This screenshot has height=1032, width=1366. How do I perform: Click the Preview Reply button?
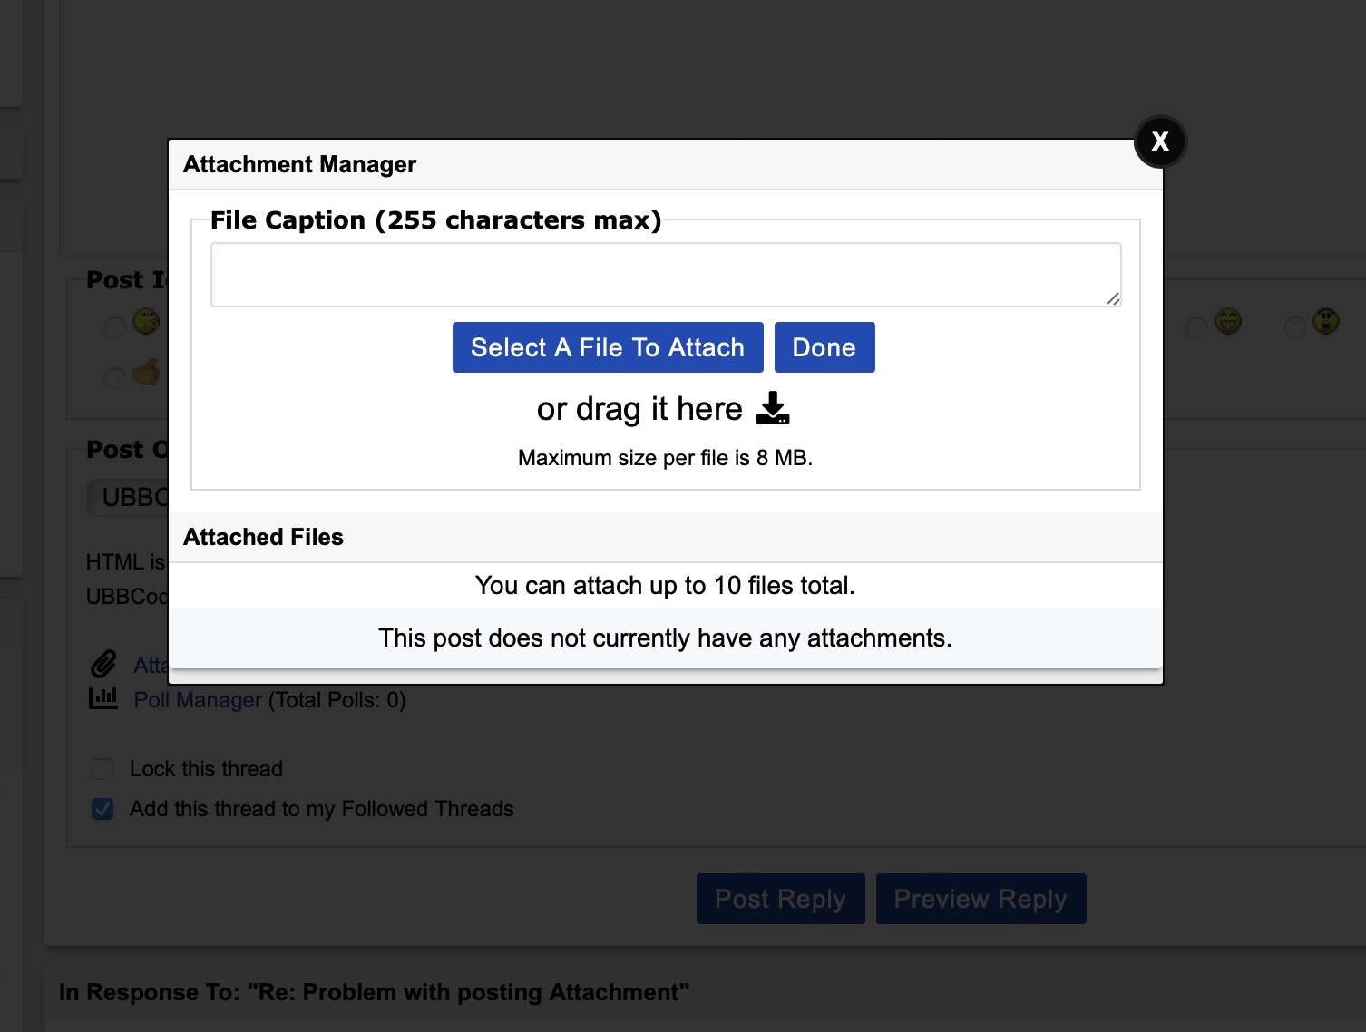pos(981,899)
